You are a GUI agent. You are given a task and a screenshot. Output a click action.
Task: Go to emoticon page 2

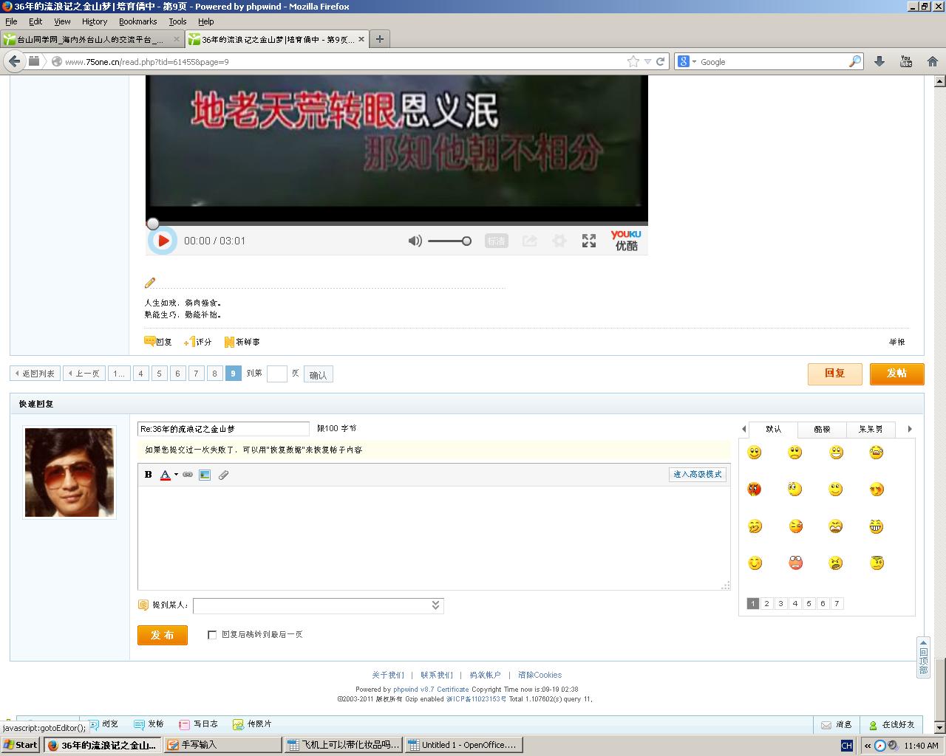coord(767,603)
